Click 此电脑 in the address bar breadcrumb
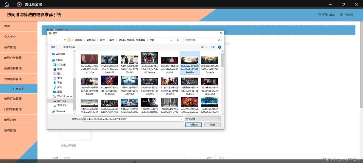The height and width of the screenshot is (163, 363). [78, 40]
